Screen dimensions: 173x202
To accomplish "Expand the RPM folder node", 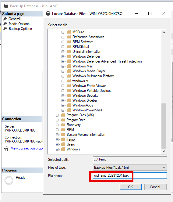I will [x=57, y=130].
